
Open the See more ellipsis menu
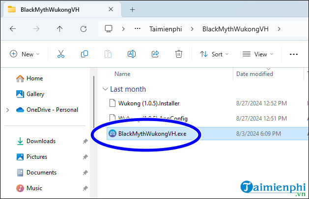pos(294,54)
